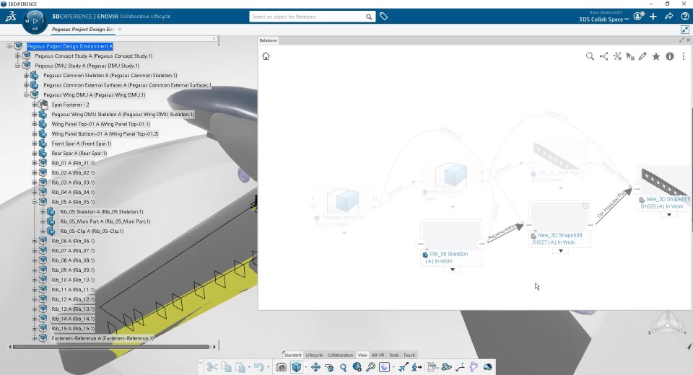Select the Zoom magnifier icon in bottom toolbar

(x=344, y=367)
